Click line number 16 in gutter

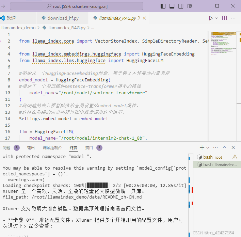[x=7, y=132]
